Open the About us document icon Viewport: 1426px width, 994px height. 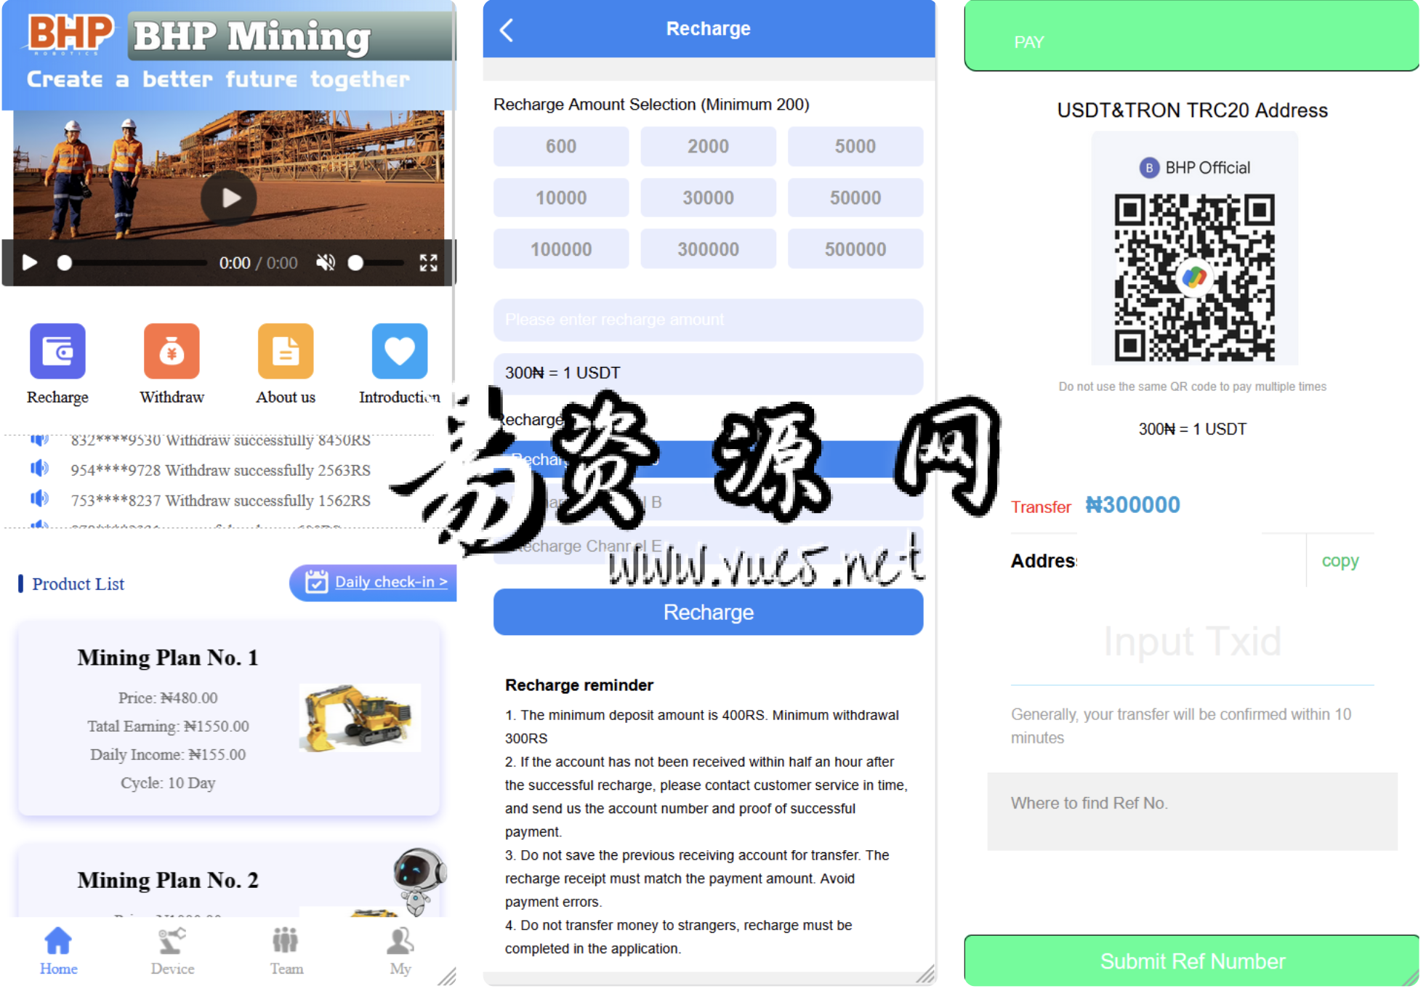(286, 352)
